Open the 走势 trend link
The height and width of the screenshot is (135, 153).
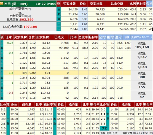[103, 133]
